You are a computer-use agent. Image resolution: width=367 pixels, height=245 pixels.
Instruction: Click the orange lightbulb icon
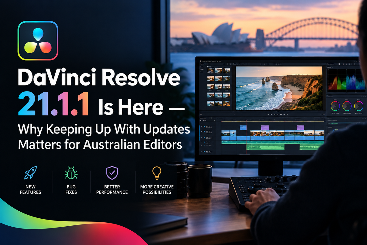157,173
